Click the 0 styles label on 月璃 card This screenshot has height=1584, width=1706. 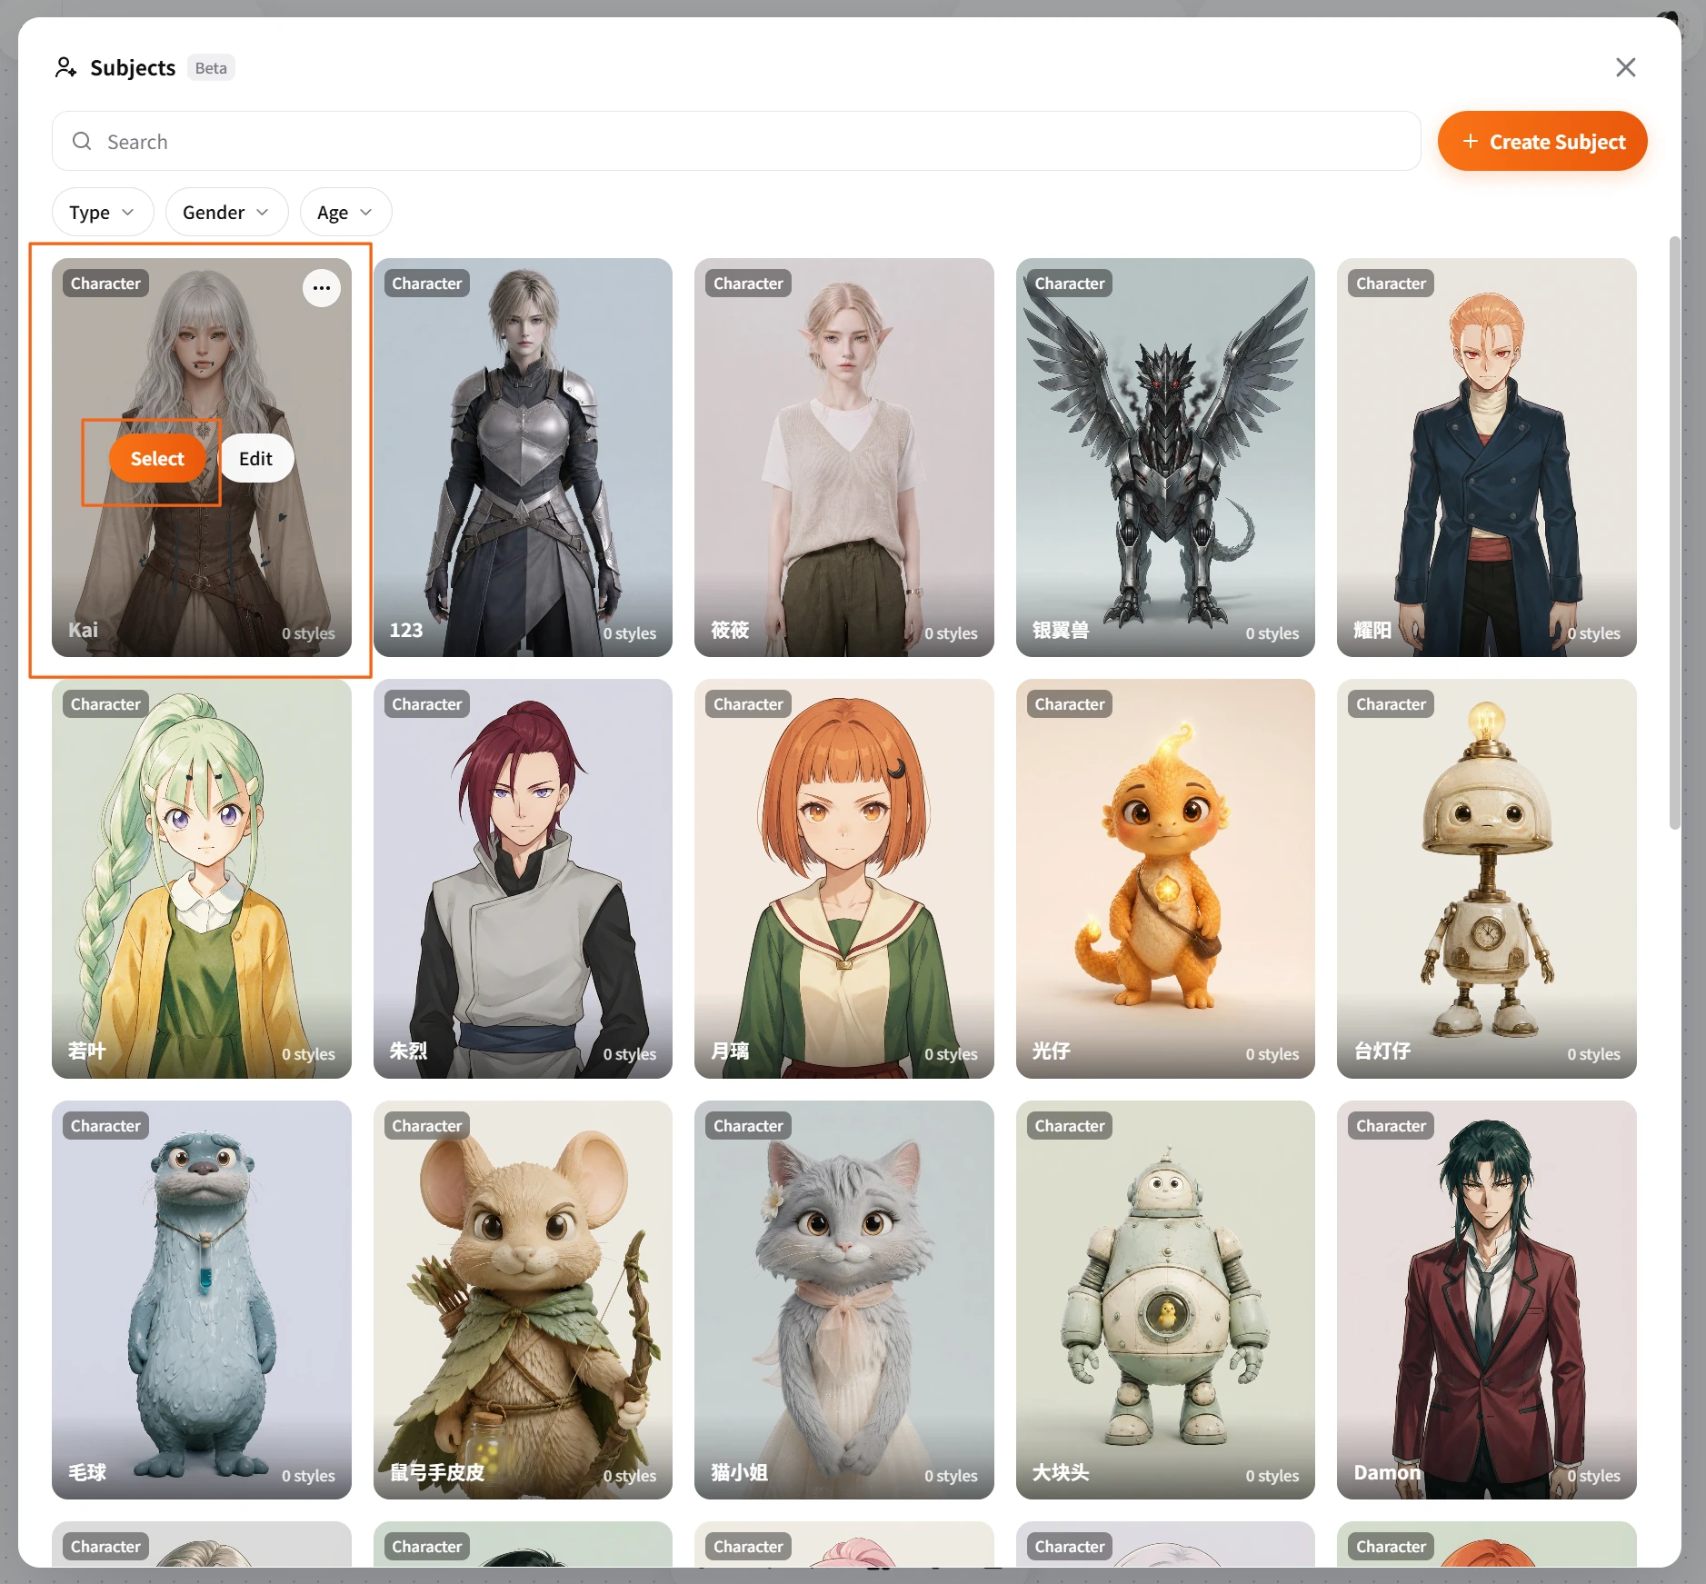tap(951, 1054)
